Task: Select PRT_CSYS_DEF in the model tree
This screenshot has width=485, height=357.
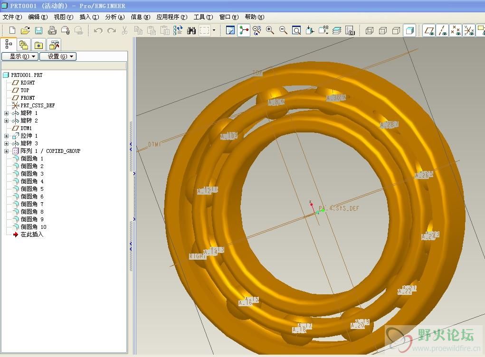Action: (33, 105)
